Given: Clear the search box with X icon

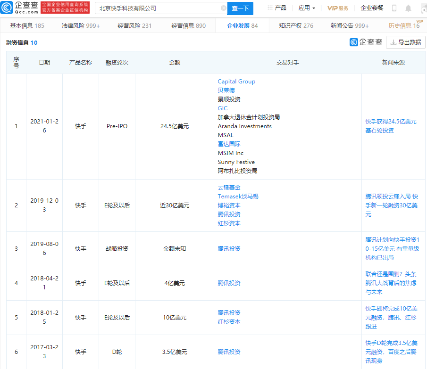Looking at the screenshot, I should 223,8.
